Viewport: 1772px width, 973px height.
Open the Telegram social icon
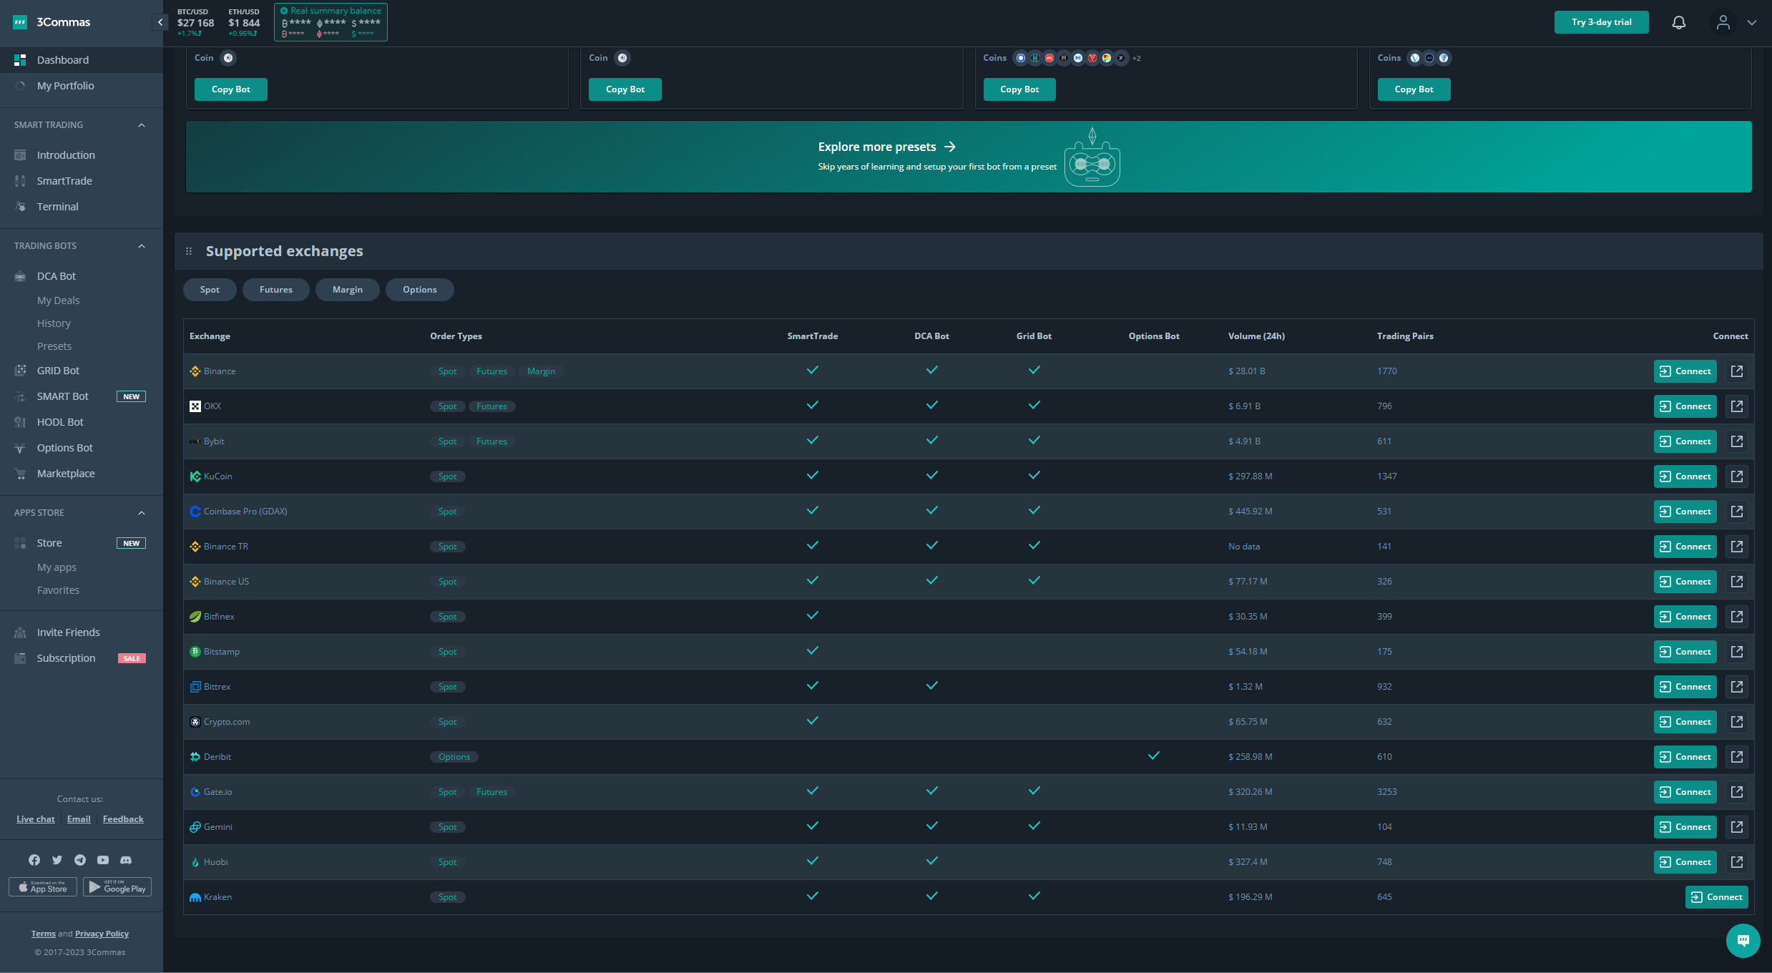point(80,860)
